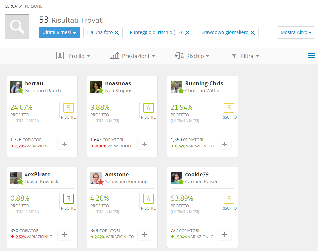Screen dimensions: 318x251
Task: Click the 24.67% profit value
Action: pos(22,107)
